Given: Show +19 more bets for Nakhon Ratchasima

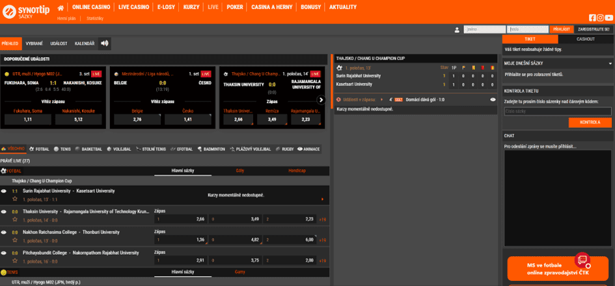Looking at the screenshot, I should point(322,240).
